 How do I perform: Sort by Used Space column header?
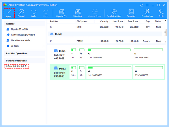tap(118, 21)
